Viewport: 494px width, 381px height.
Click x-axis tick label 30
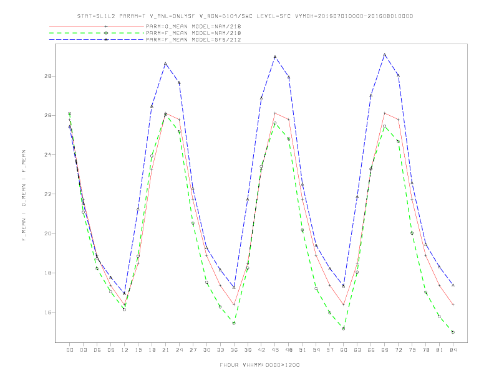206,350
